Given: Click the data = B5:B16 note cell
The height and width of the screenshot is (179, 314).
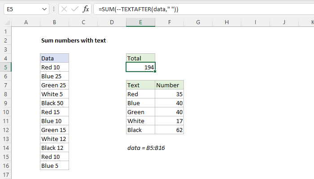Looking at the screenshot, I should [146, 148].
